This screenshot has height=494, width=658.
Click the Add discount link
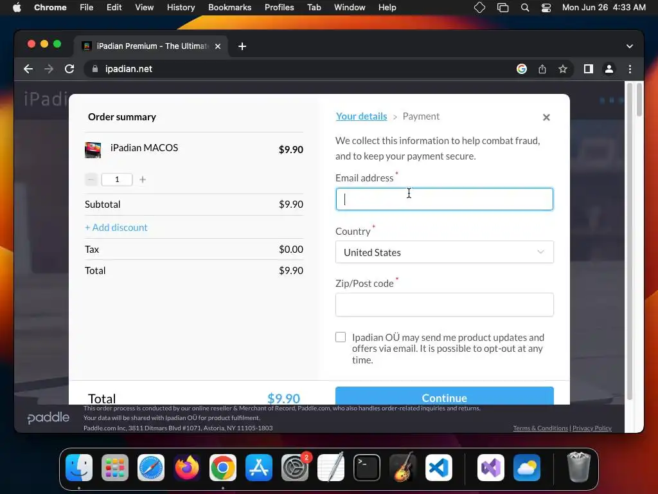116,227
